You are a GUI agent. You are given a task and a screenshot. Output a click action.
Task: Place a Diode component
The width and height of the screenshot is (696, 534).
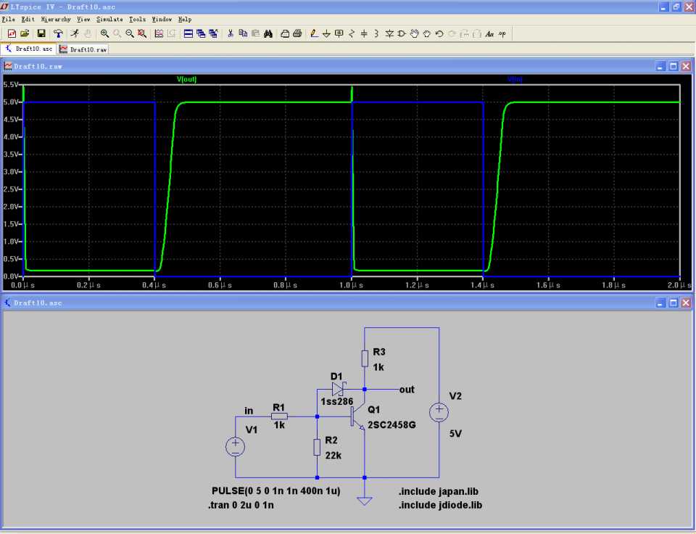[x=389, y=34]
